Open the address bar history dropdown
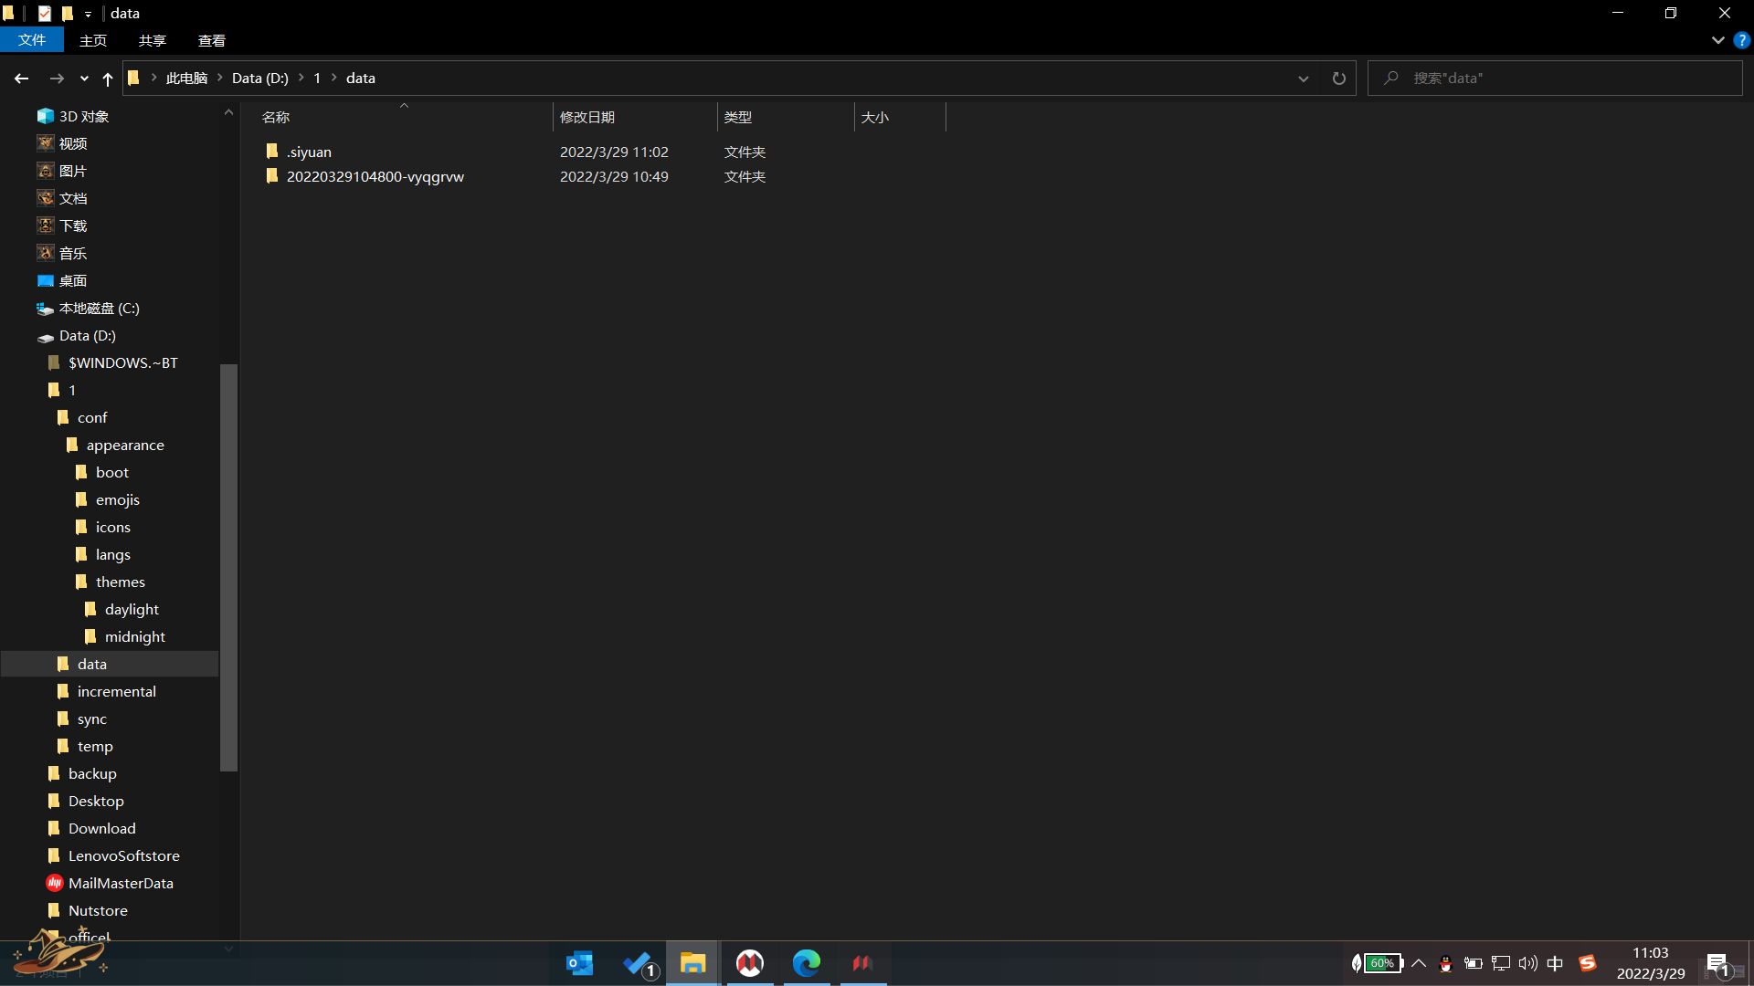The image size is (1754, 986). click(1304, 79)
